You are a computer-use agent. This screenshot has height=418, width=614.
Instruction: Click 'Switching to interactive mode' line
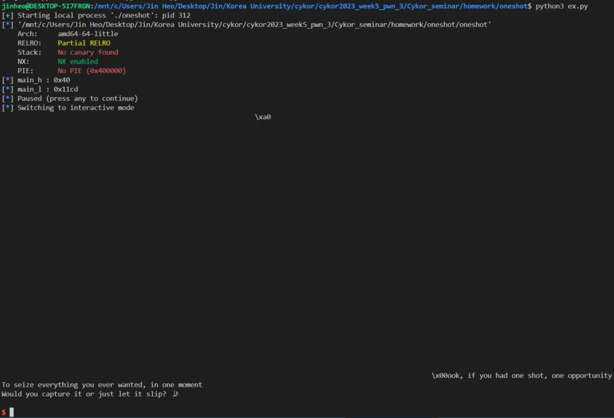coord(68,108)
